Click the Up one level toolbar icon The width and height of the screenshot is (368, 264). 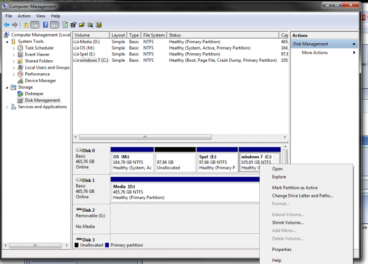pyautogui.click(x=26, y=25)
